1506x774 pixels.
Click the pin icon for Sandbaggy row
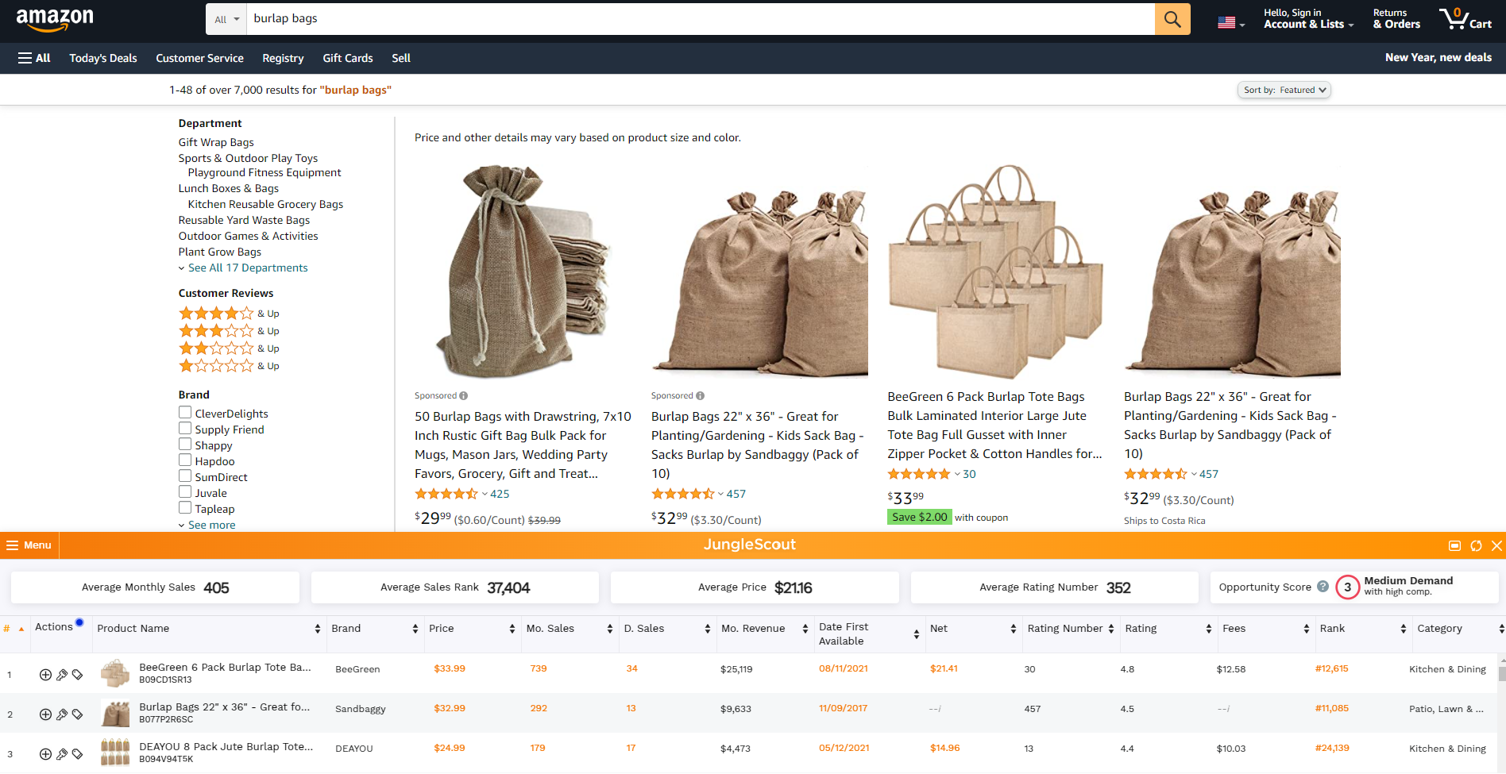(61, 714)
